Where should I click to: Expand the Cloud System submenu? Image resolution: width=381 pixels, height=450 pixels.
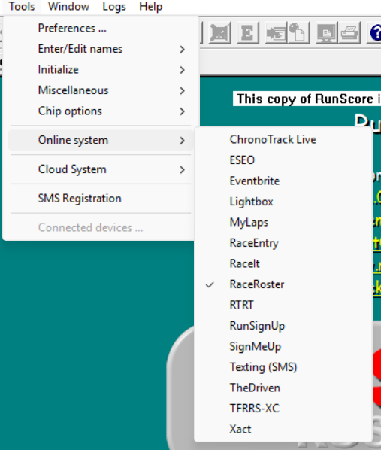[101, 169]
